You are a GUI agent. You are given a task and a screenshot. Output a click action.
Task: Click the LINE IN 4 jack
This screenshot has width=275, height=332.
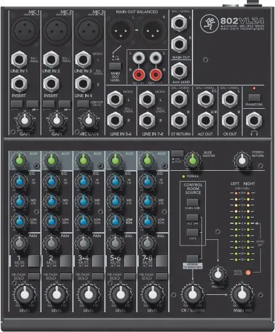click(83, 84)
